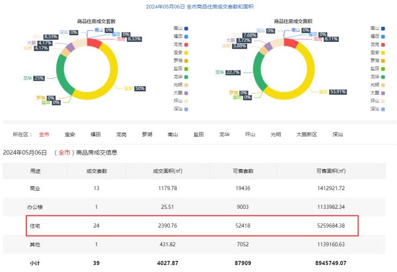Switch to the 宝安 district tab
Viewport: 397px width, 272px height.
tap(70, 134)
